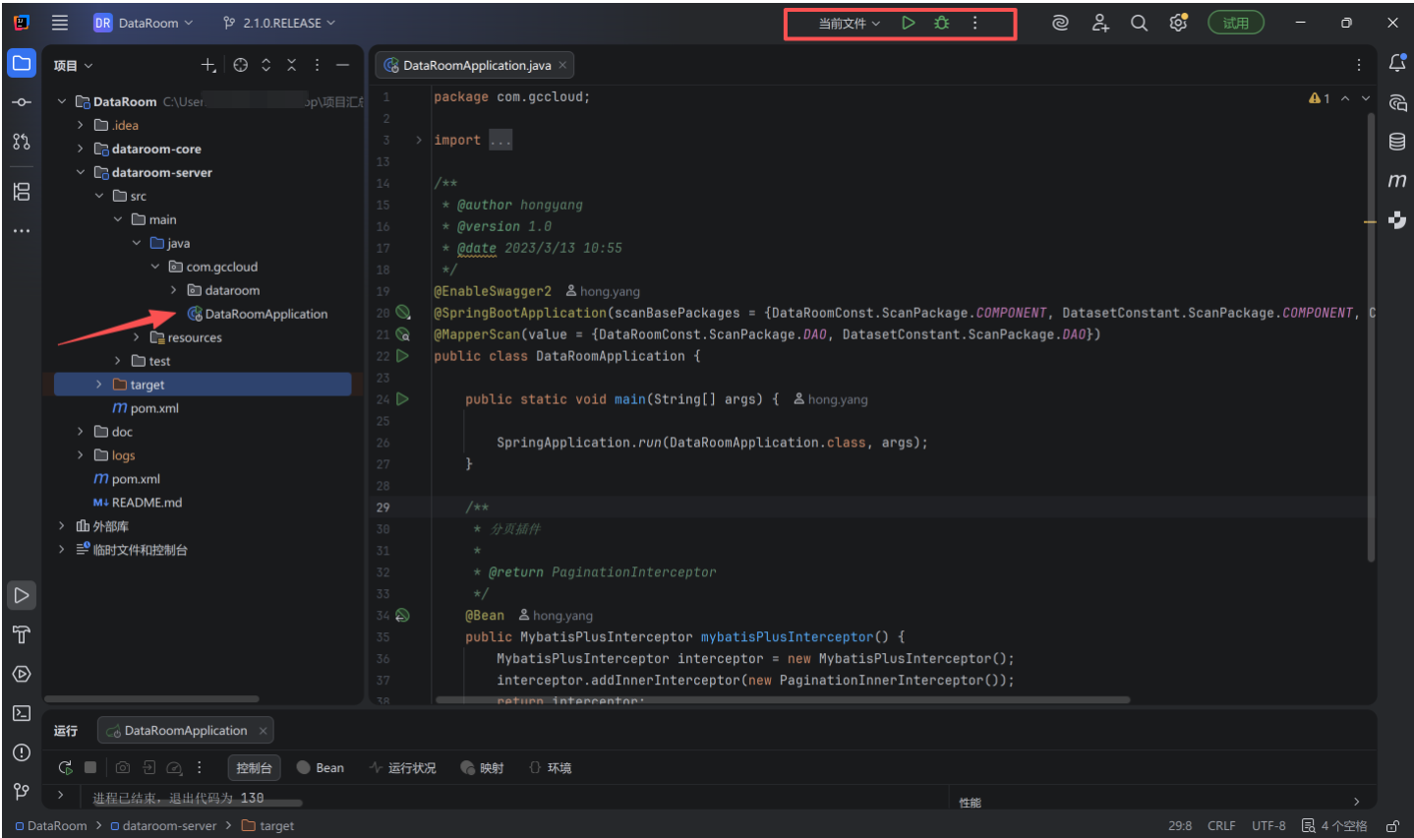Click the editor horizontal scrollbar
Viewport: 1414px width, 838px height.
(783, 700)
